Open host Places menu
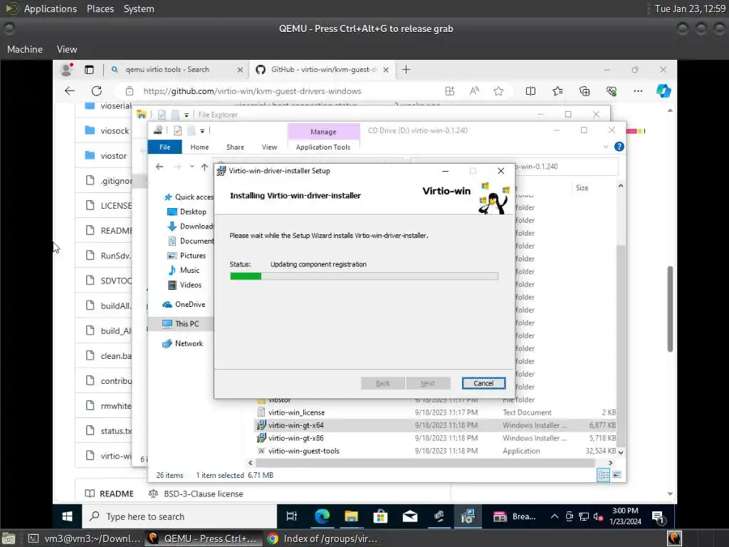 click(100, 9)
